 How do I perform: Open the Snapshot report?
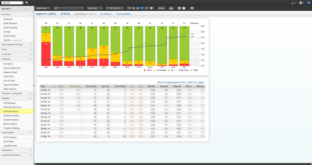pos(8,19)
